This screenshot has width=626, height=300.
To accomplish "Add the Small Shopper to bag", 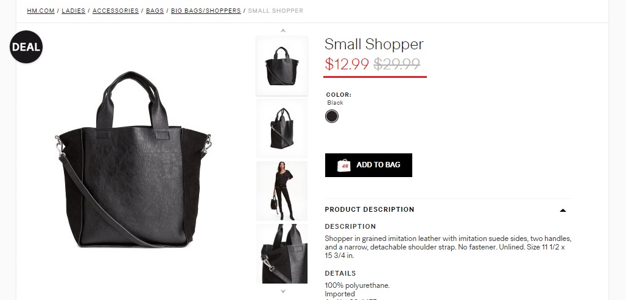I will [368, 165].
